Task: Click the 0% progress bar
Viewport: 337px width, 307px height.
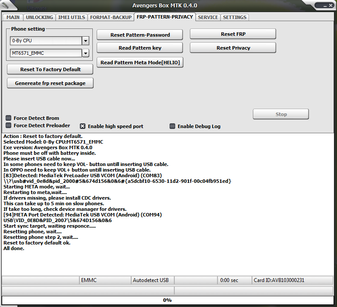Action: (x=167, y=300)
